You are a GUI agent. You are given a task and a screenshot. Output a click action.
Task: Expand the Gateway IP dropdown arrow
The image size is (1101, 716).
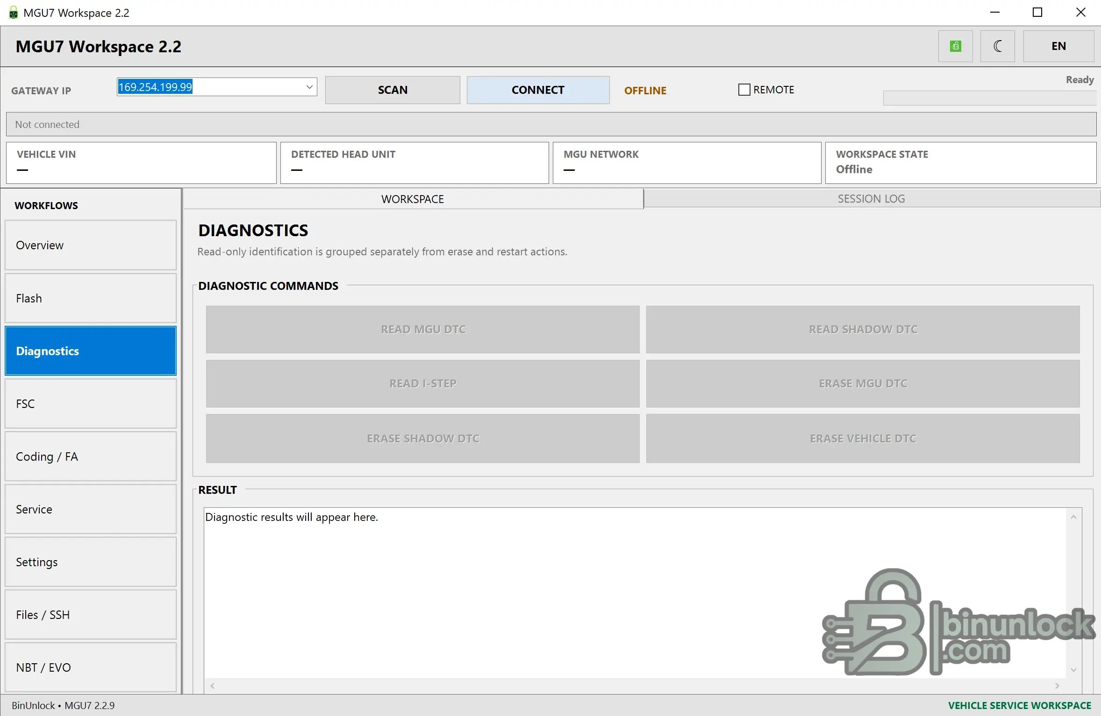pos(309,87)
